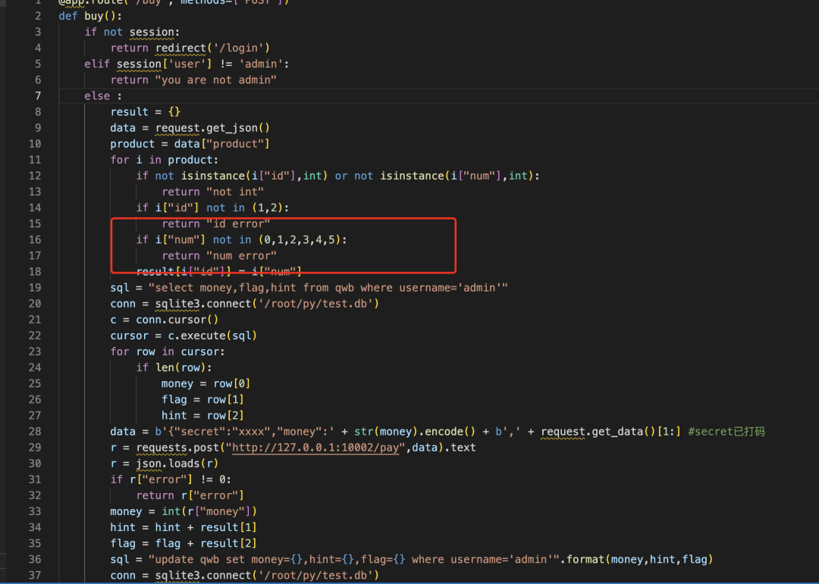Click 'return r["error"]' statement
This screenshot has width=819, height=584.
[190, 495]
